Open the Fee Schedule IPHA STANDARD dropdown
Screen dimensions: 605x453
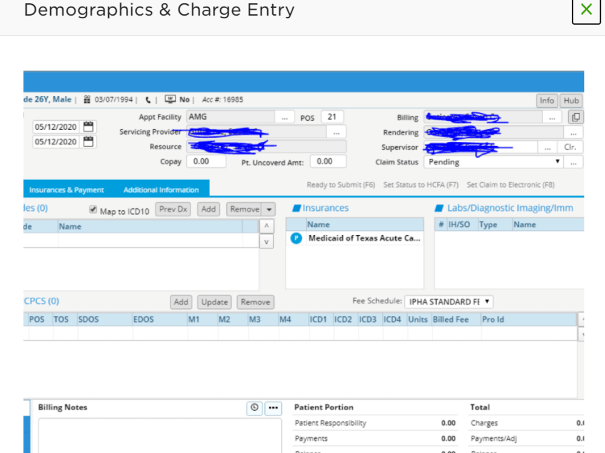(x=449, y=301)
